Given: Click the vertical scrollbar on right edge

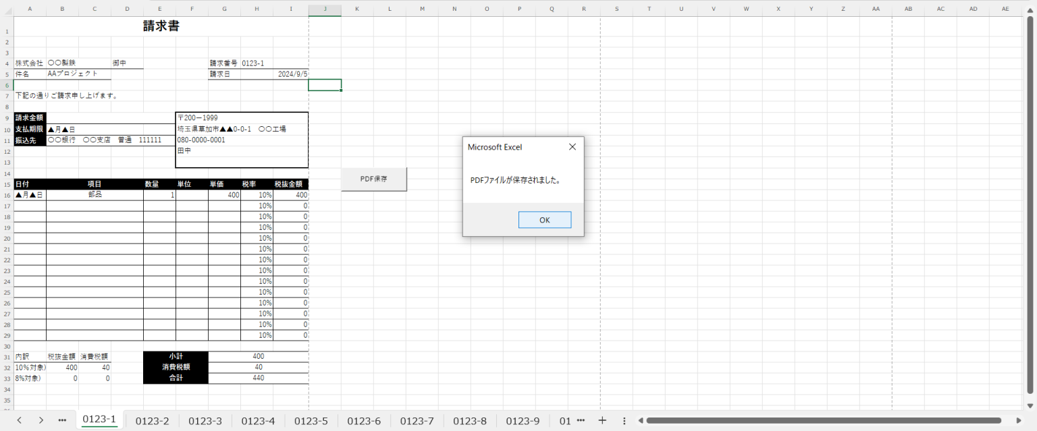Looking at the screenshot, I should coord(1031,202).
